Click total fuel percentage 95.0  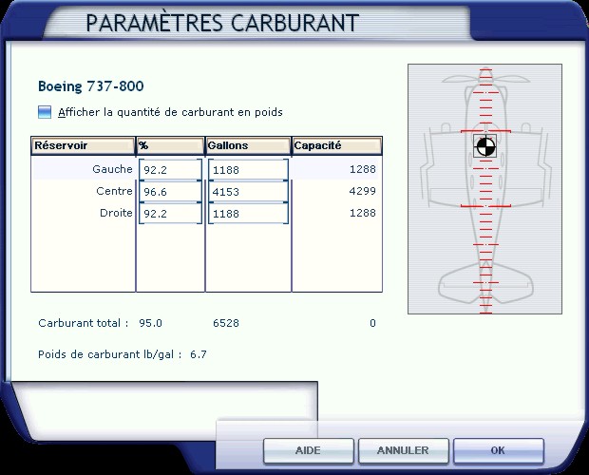coord(150,323)
